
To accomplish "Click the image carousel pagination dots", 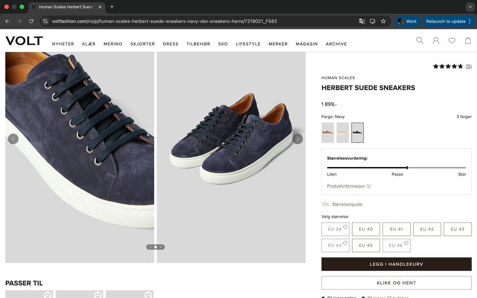I will (x=156, y=247).
